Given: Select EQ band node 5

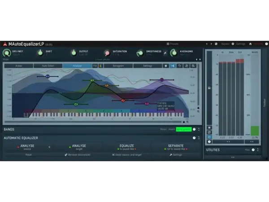Looking at the screenshot, I should (x=92, y=80).
